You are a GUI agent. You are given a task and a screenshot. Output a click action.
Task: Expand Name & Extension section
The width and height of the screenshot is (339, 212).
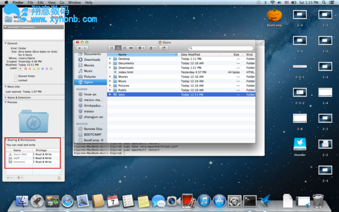[x=5, y=98]
